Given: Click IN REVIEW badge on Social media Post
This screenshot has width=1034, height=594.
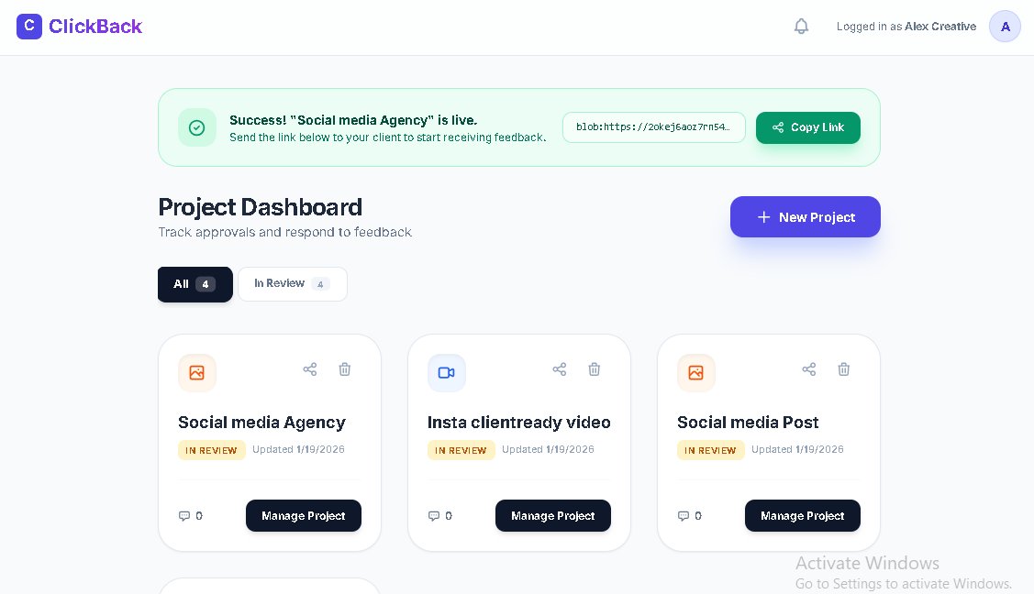Looking at the screenshot, I should point(711,450).
